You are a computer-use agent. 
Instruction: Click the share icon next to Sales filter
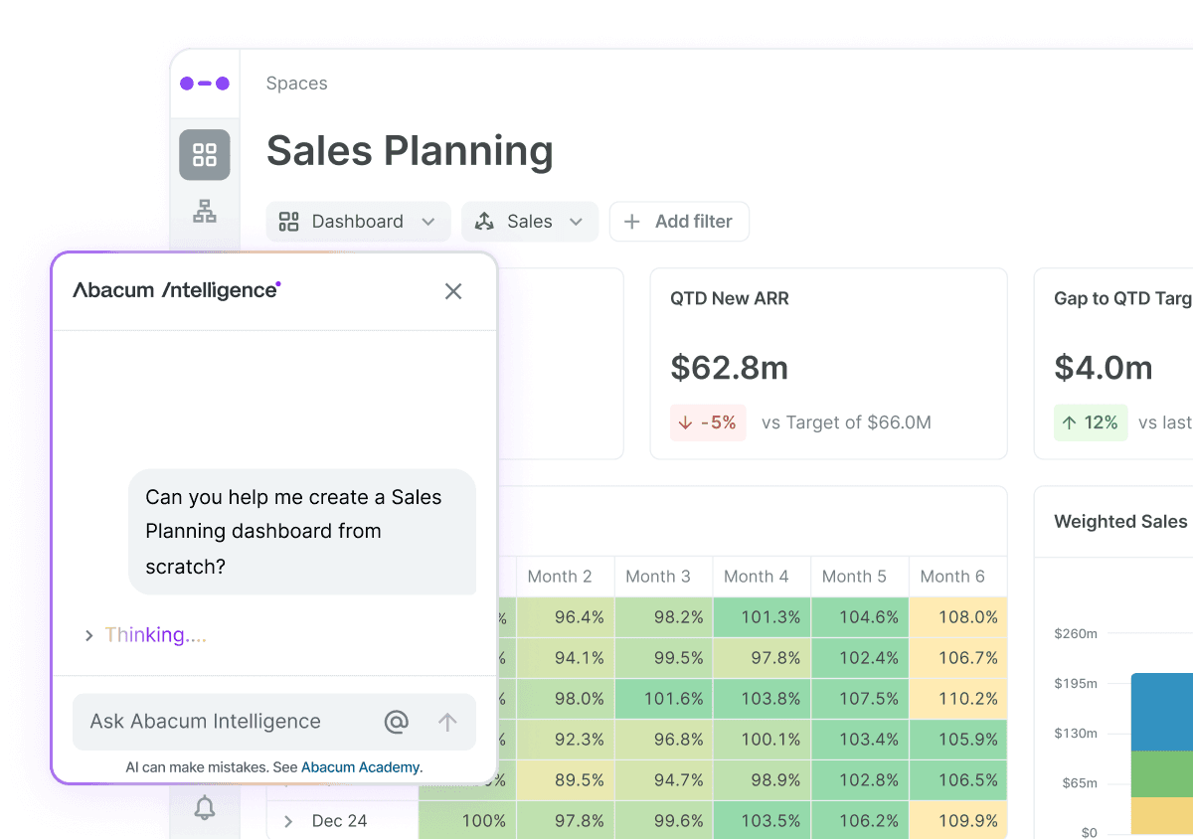pos(484,221)
